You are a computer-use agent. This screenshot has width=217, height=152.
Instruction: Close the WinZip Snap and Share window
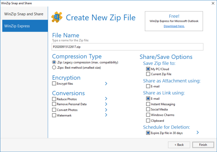[213, 3]
